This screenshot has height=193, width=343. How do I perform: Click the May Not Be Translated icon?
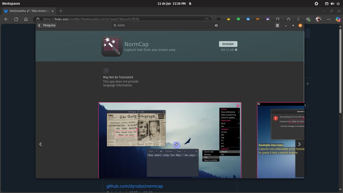tap(106, 71)
